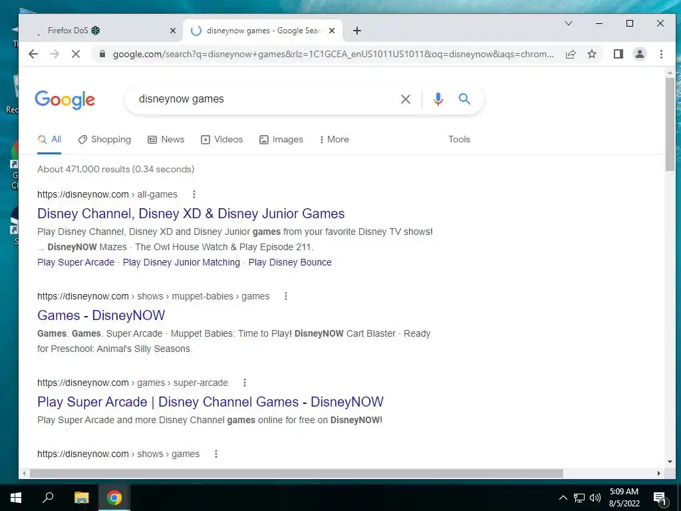Open the Tools search options
This screenshot has height=511, width=681.
pyautogui.click(x=459, y=140)
